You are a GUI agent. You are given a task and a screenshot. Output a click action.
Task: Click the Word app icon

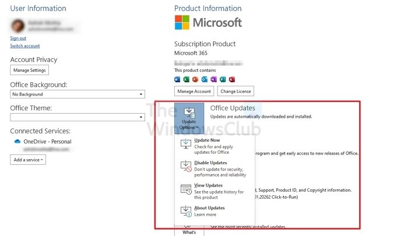point(177,79)
